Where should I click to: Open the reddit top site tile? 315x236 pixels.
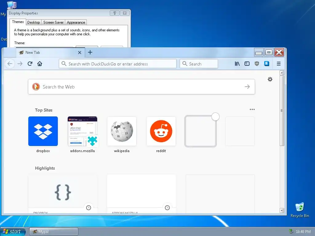(x=161, y=131)
